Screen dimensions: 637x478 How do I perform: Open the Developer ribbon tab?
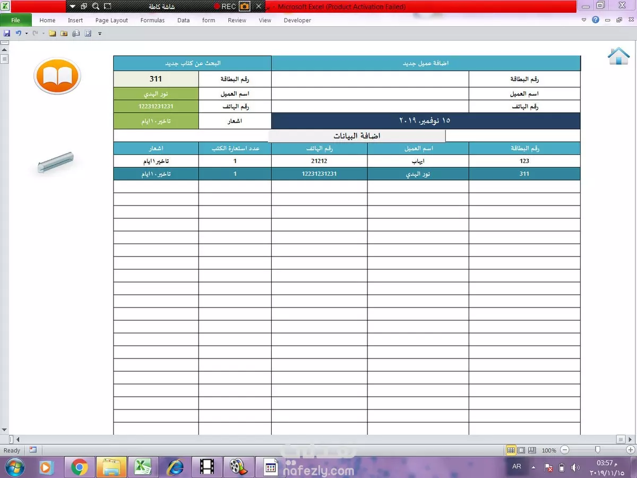click(297, 20)
